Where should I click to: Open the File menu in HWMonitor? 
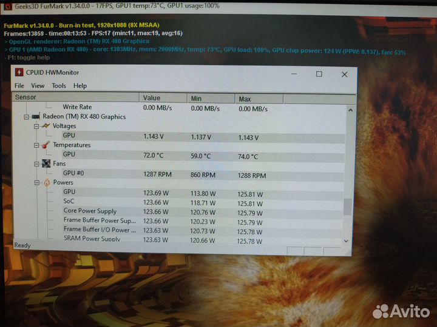coord(19,85)
